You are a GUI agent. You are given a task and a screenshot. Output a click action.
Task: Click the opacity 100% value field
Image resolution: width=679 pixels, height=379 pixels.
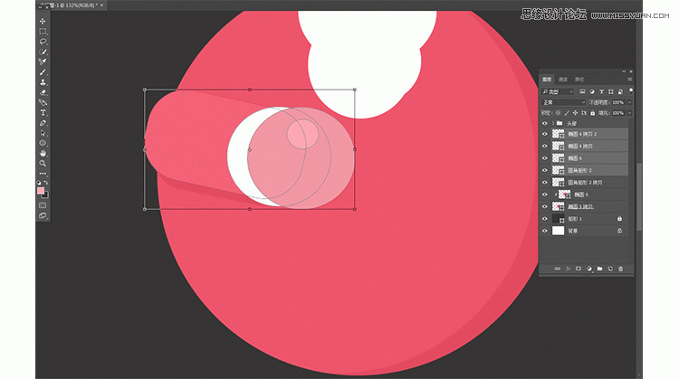(618, 102)
